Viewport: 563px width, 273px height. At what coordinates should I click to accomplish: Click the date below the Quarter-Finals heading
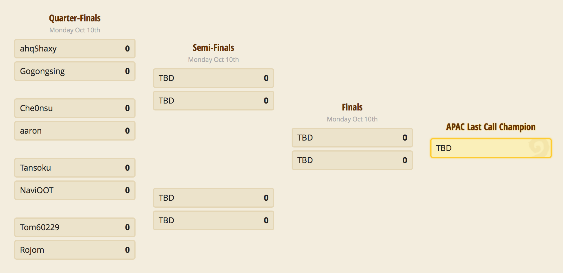[x=75, y=30]
